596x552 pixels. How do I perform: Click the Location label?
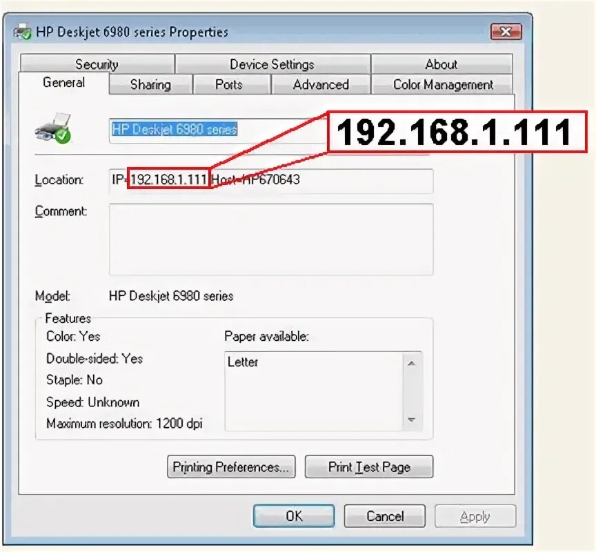pyautogui.click(x=59, y=180)
